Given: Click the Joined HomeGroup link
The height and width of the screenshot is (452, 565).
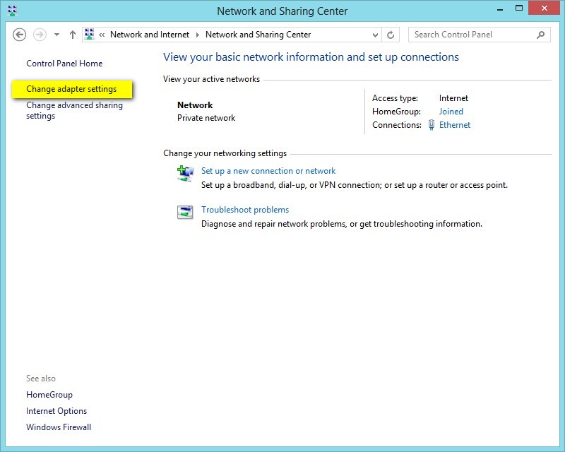Looking at the screenshot, I should (451, 112).
